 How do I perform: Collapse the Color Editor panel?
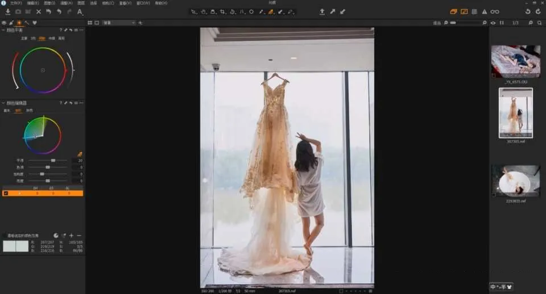click(3, 103)
